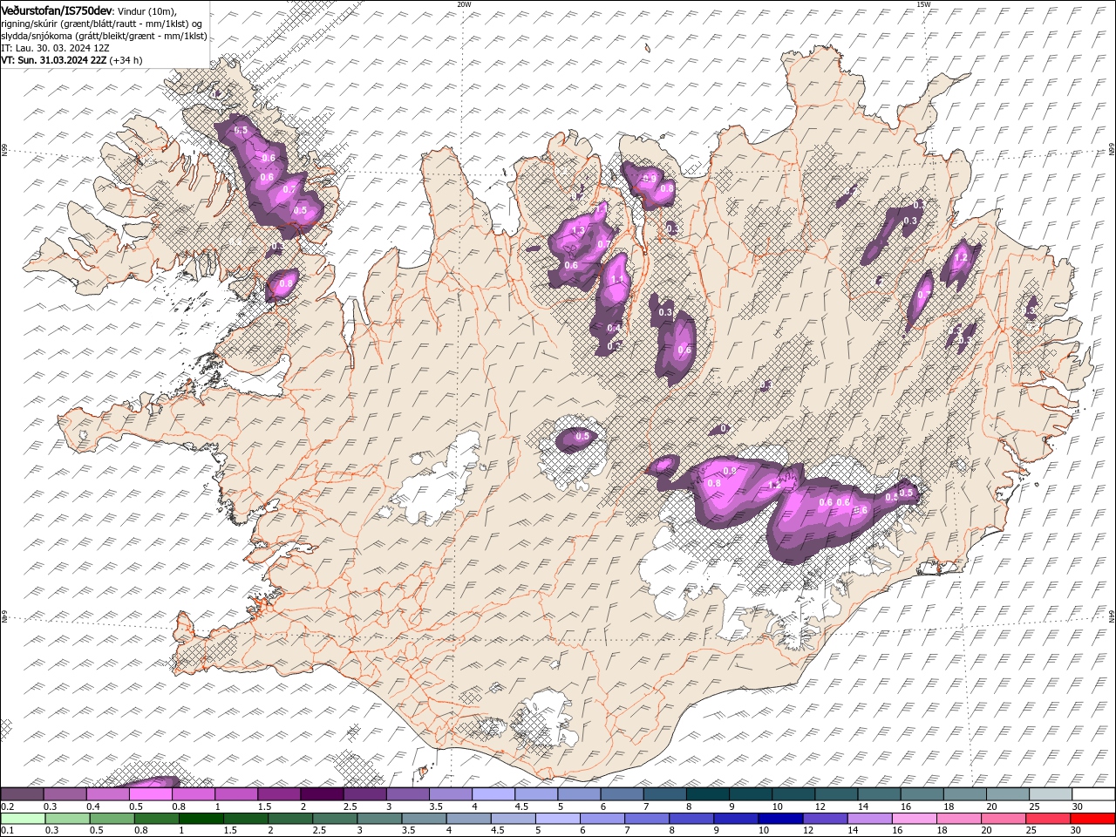Click the lower legend swatch labeled 18
Screen dimensions: 1116x837
(958, 819)
